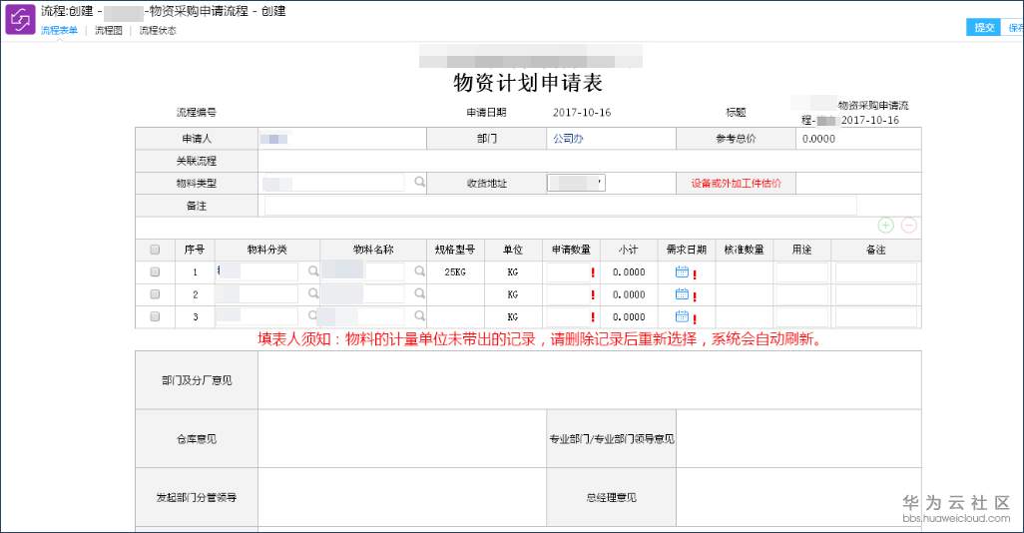This screenshot has height=533, width=1024.
Task: Open the 需求日期 calendar in row 1
Action: (x=682, y=271)
